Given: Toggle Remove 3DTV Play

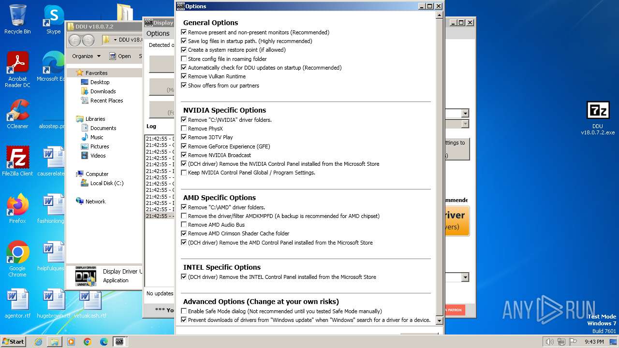Looking at the screenshot, I should 184,137.
